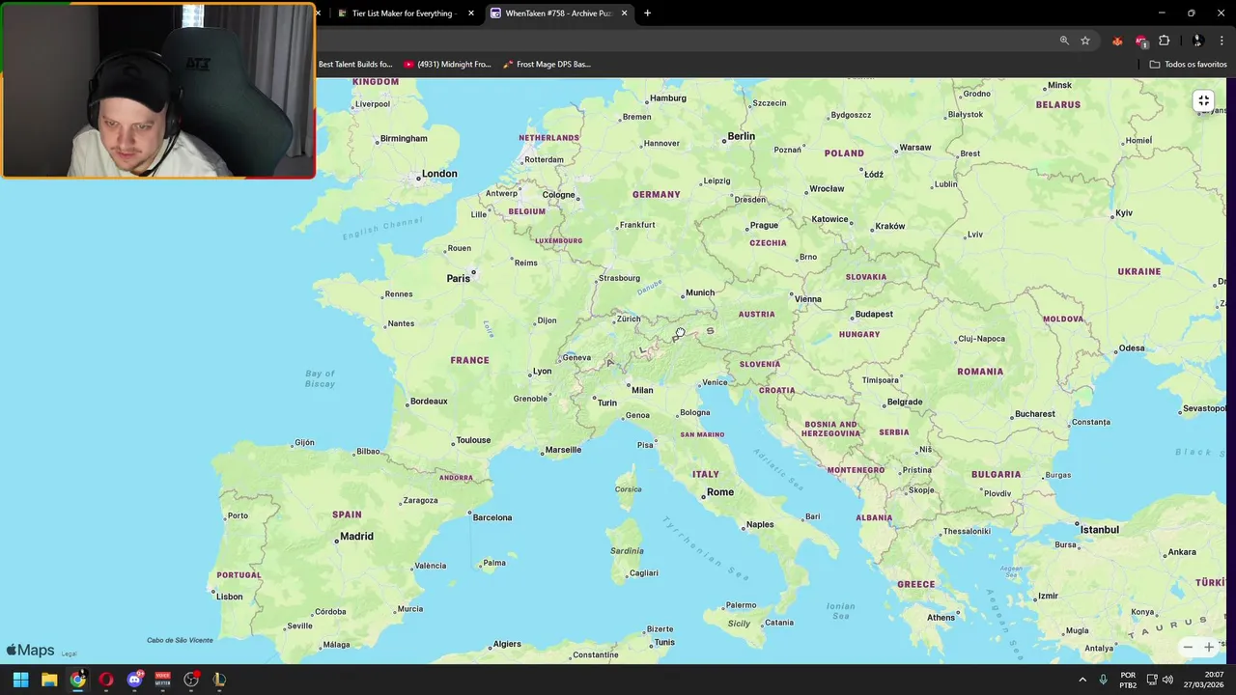Exit fullscreen map with the collapse icon
This screenshot has width=1236, height=695.
(1203, 101)
